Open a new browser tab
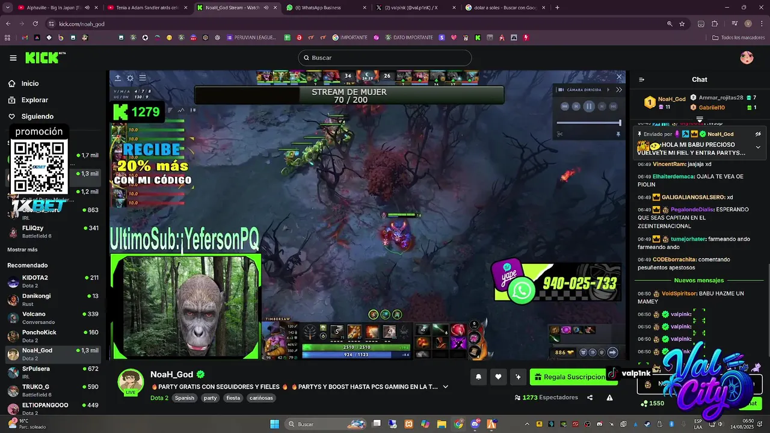Screen dimensions: 770x433 (557, 8)
